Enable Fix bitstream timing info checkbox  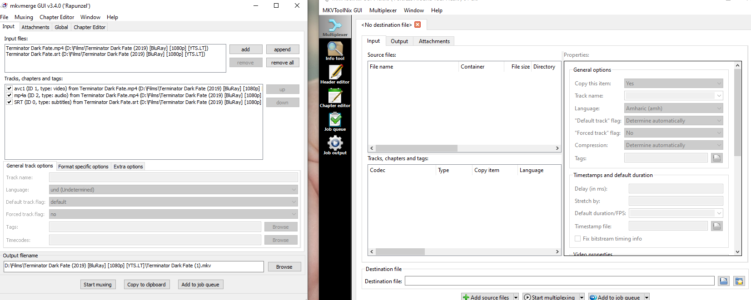[577, 239]
